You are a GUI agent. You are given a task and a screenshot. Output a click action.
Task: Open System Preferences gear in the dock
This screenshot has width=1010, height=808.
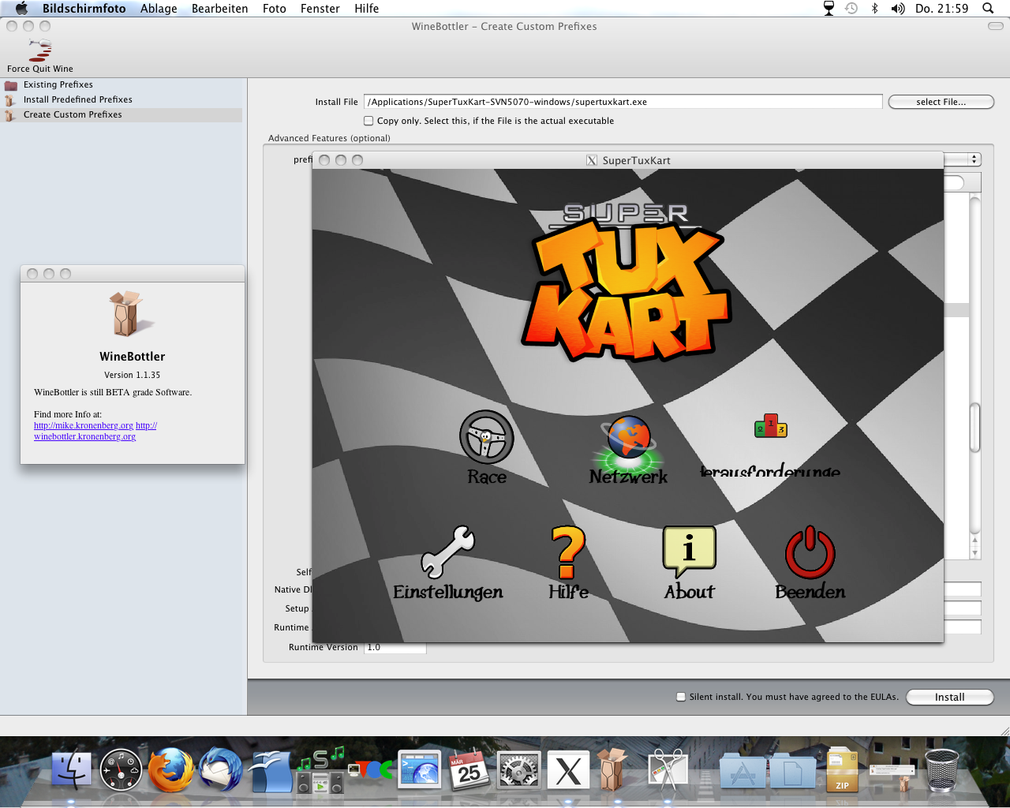(518, 770)
